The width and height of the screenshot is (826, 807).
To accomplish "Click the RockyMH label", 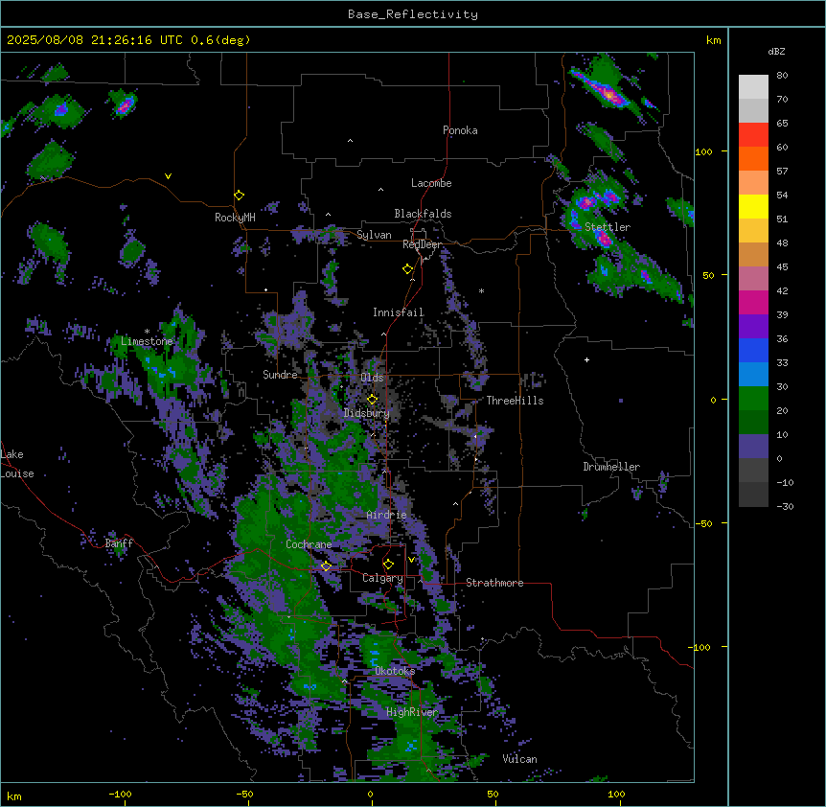I will pos(235,218).
